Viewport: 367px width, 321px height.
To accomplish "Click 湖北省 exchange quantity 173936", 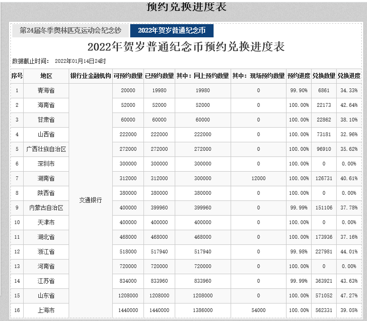I will [x=324, y=237].
